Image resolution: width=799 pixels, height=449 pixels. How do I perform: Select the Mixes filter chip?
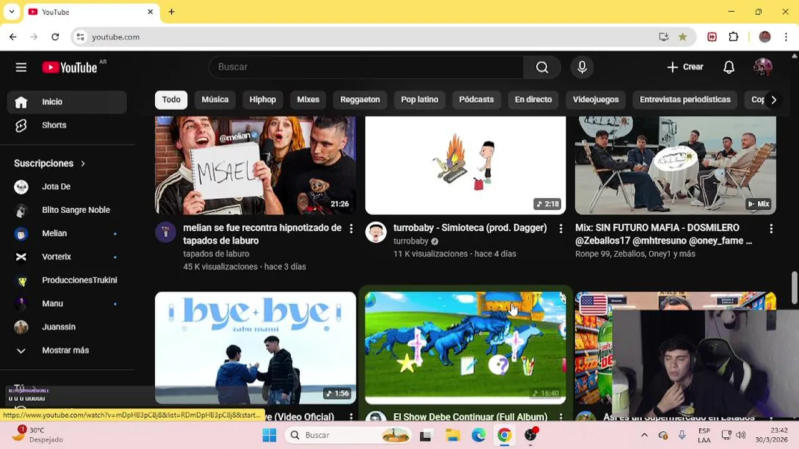click(308, 100)
